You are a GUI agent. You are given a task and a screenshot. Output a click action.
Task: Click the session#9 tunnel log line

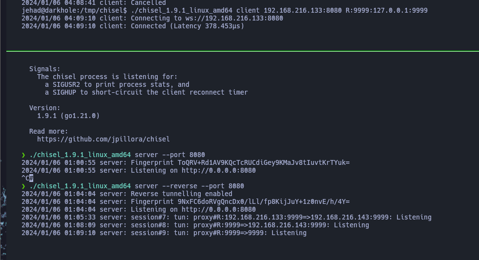(x=164, y=233)
